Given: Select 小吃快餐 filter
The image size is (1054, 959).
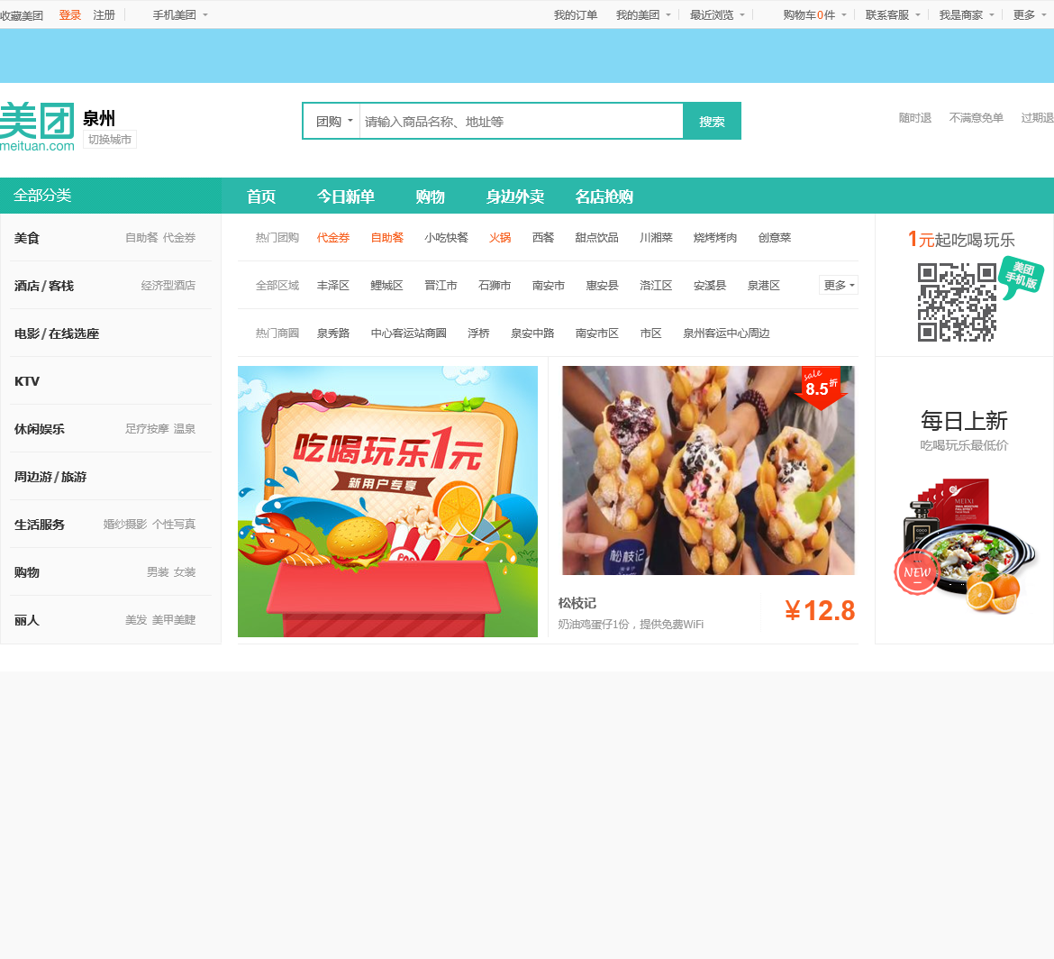Looking at the screenshot, I should click(446, 238).
